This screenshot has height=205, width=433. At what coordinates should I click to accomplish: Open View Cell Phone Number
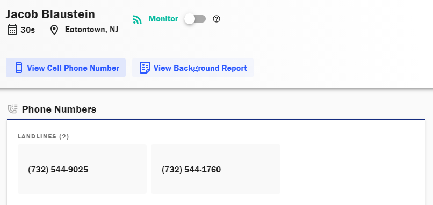click(x=66, y=68)
